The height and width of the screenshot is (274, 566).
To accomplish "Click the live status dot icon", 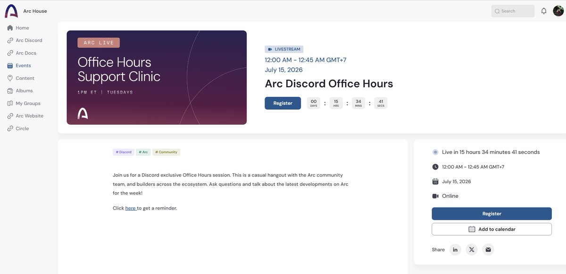I will coord(435,152).
